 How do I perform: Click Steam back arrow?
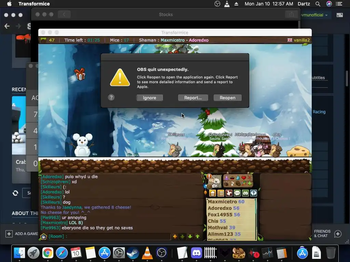(x=7, y=26)
